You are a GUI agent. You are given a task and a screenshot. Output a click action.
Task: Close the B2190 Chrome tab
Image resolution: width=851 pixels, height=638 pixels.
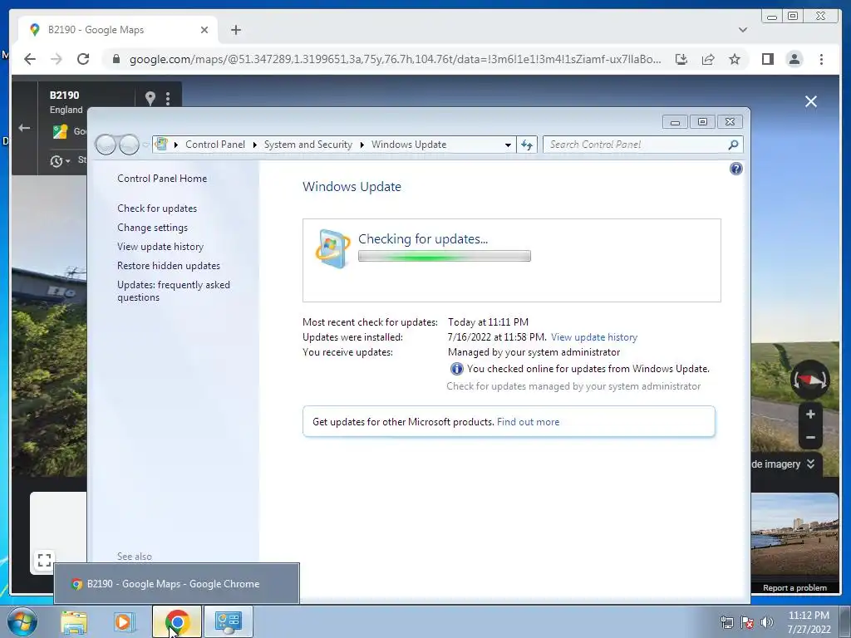coord(204,30)
